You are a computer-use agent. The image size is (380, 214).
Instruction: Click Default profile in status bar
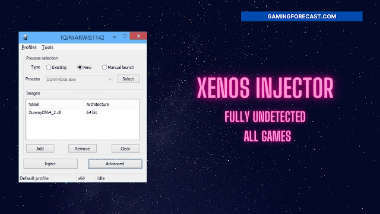coord(34,178)
